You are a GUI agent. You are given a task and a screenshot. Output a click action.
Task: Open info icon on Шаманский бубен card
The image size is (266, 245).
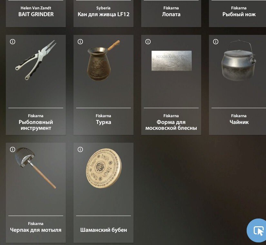pos(80,149)
